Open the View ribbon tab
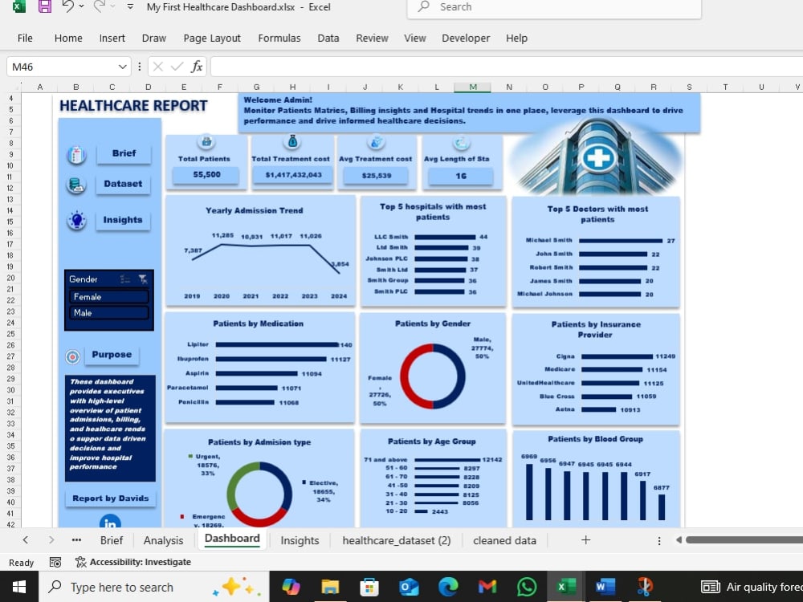Viewport: 803px width, 602px height. [x=415, y=39]
